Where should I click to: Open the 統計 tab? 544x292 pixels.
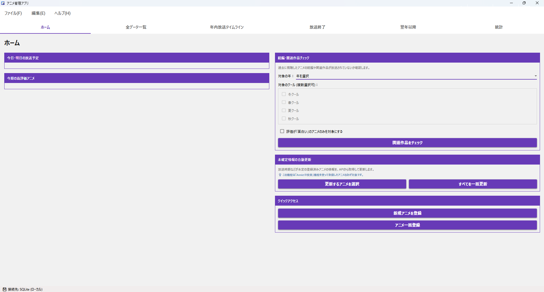(499, 27)
